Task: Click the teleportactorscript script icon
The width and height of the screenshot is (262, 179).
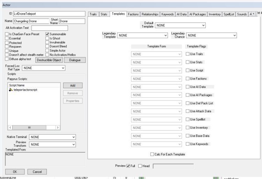Action: point(11,90)
